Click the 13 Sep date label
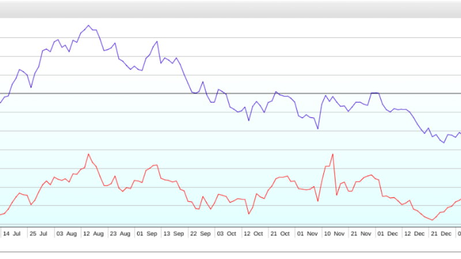 [x=173, y=234]
